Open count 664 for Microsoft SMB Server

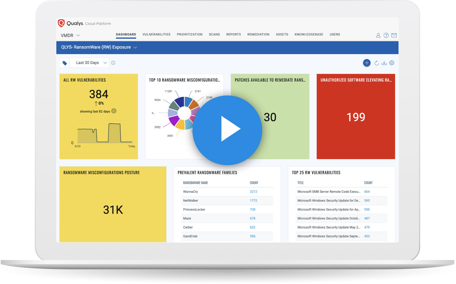tap(367, 192)
